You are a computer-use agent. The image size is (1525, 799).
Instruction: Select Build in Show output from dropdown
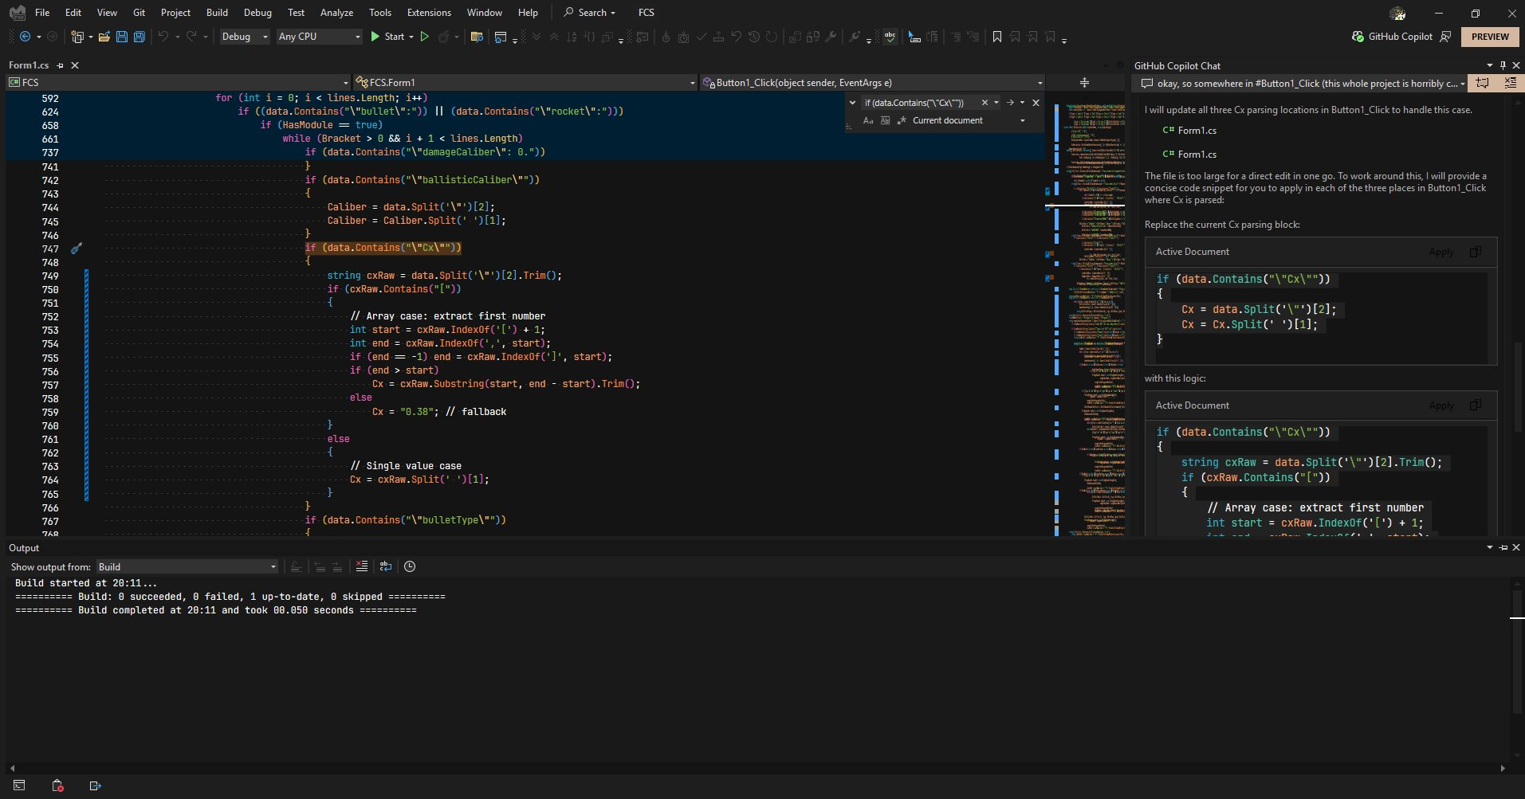[x=187, y=566]
